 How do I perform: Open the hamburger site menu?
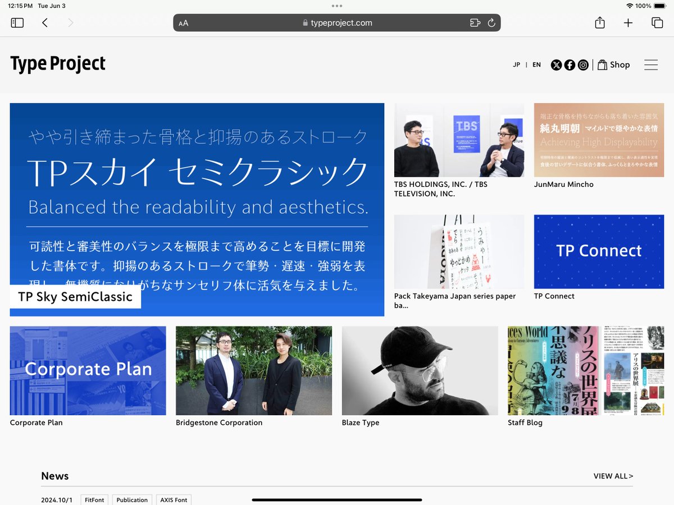pyautogui.click(x=651, y=65)
